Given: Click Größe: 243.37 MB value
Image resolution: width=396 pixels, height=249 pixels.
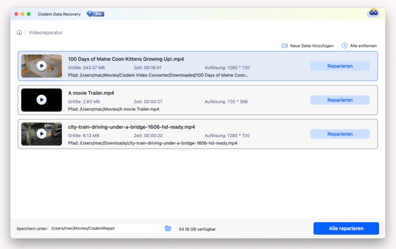Looking at the screenshot, I should (86, 68).
